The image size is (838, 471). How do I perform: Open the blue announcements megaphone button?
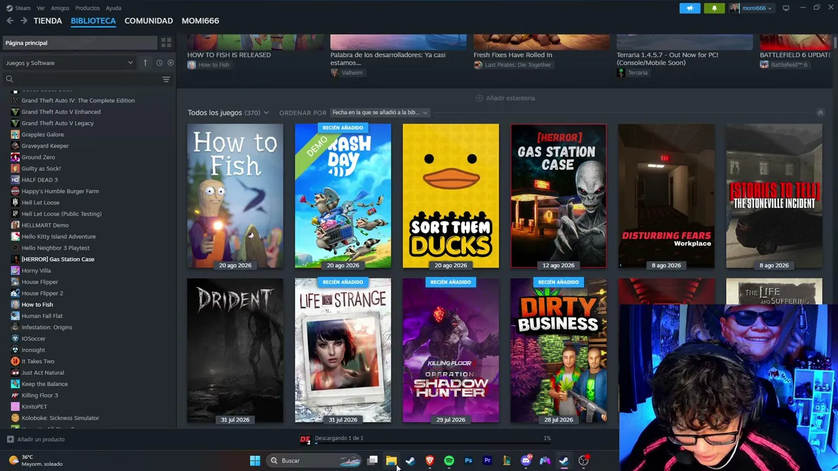tap(689, 8)
